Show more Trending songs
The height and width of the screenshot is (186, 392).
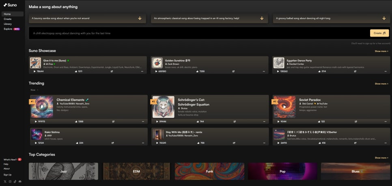381,84
